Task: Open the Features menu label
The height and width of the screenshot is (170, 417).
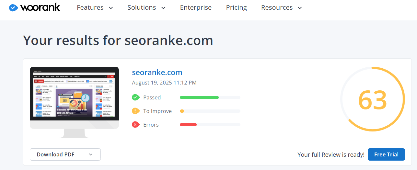Action: tap(90, 7)
